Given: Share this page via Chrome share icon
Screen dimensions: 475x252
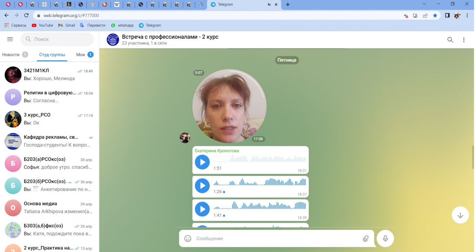Looking at the screenshot, I should [425, 15].
